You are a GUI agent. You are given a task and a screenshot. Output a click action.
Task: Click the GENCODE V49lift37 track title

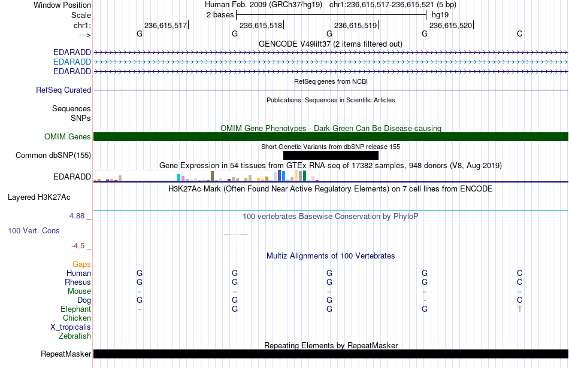[331, 44]
